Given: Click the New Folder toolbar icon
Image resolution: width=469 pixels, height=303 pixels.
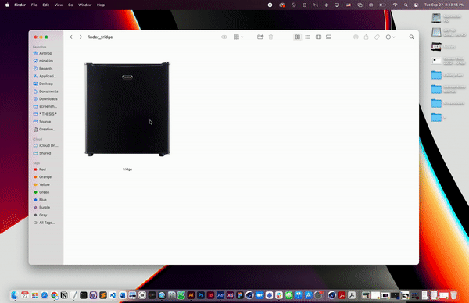Looking at the screenshot, I should (x=260, y=37).
